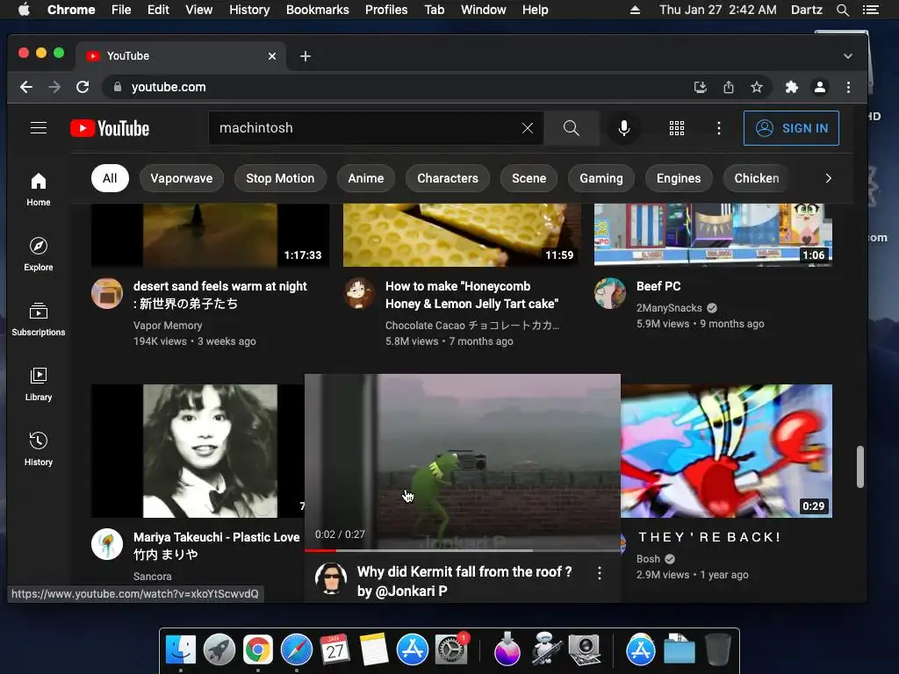
Task: Bookmark this page with the star icon
Action: [757, 87]
